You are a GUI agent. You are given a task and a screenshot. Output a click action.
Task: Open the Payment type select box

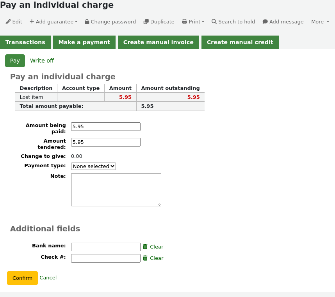click(93, 166)
